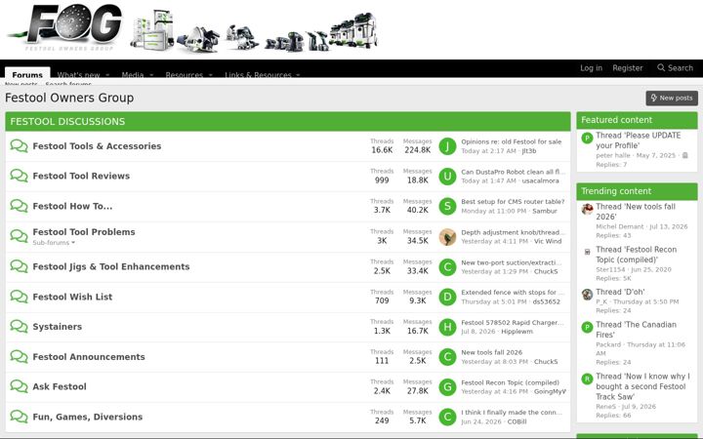Open COBill's green C avatar

click(x=447, y=418)
